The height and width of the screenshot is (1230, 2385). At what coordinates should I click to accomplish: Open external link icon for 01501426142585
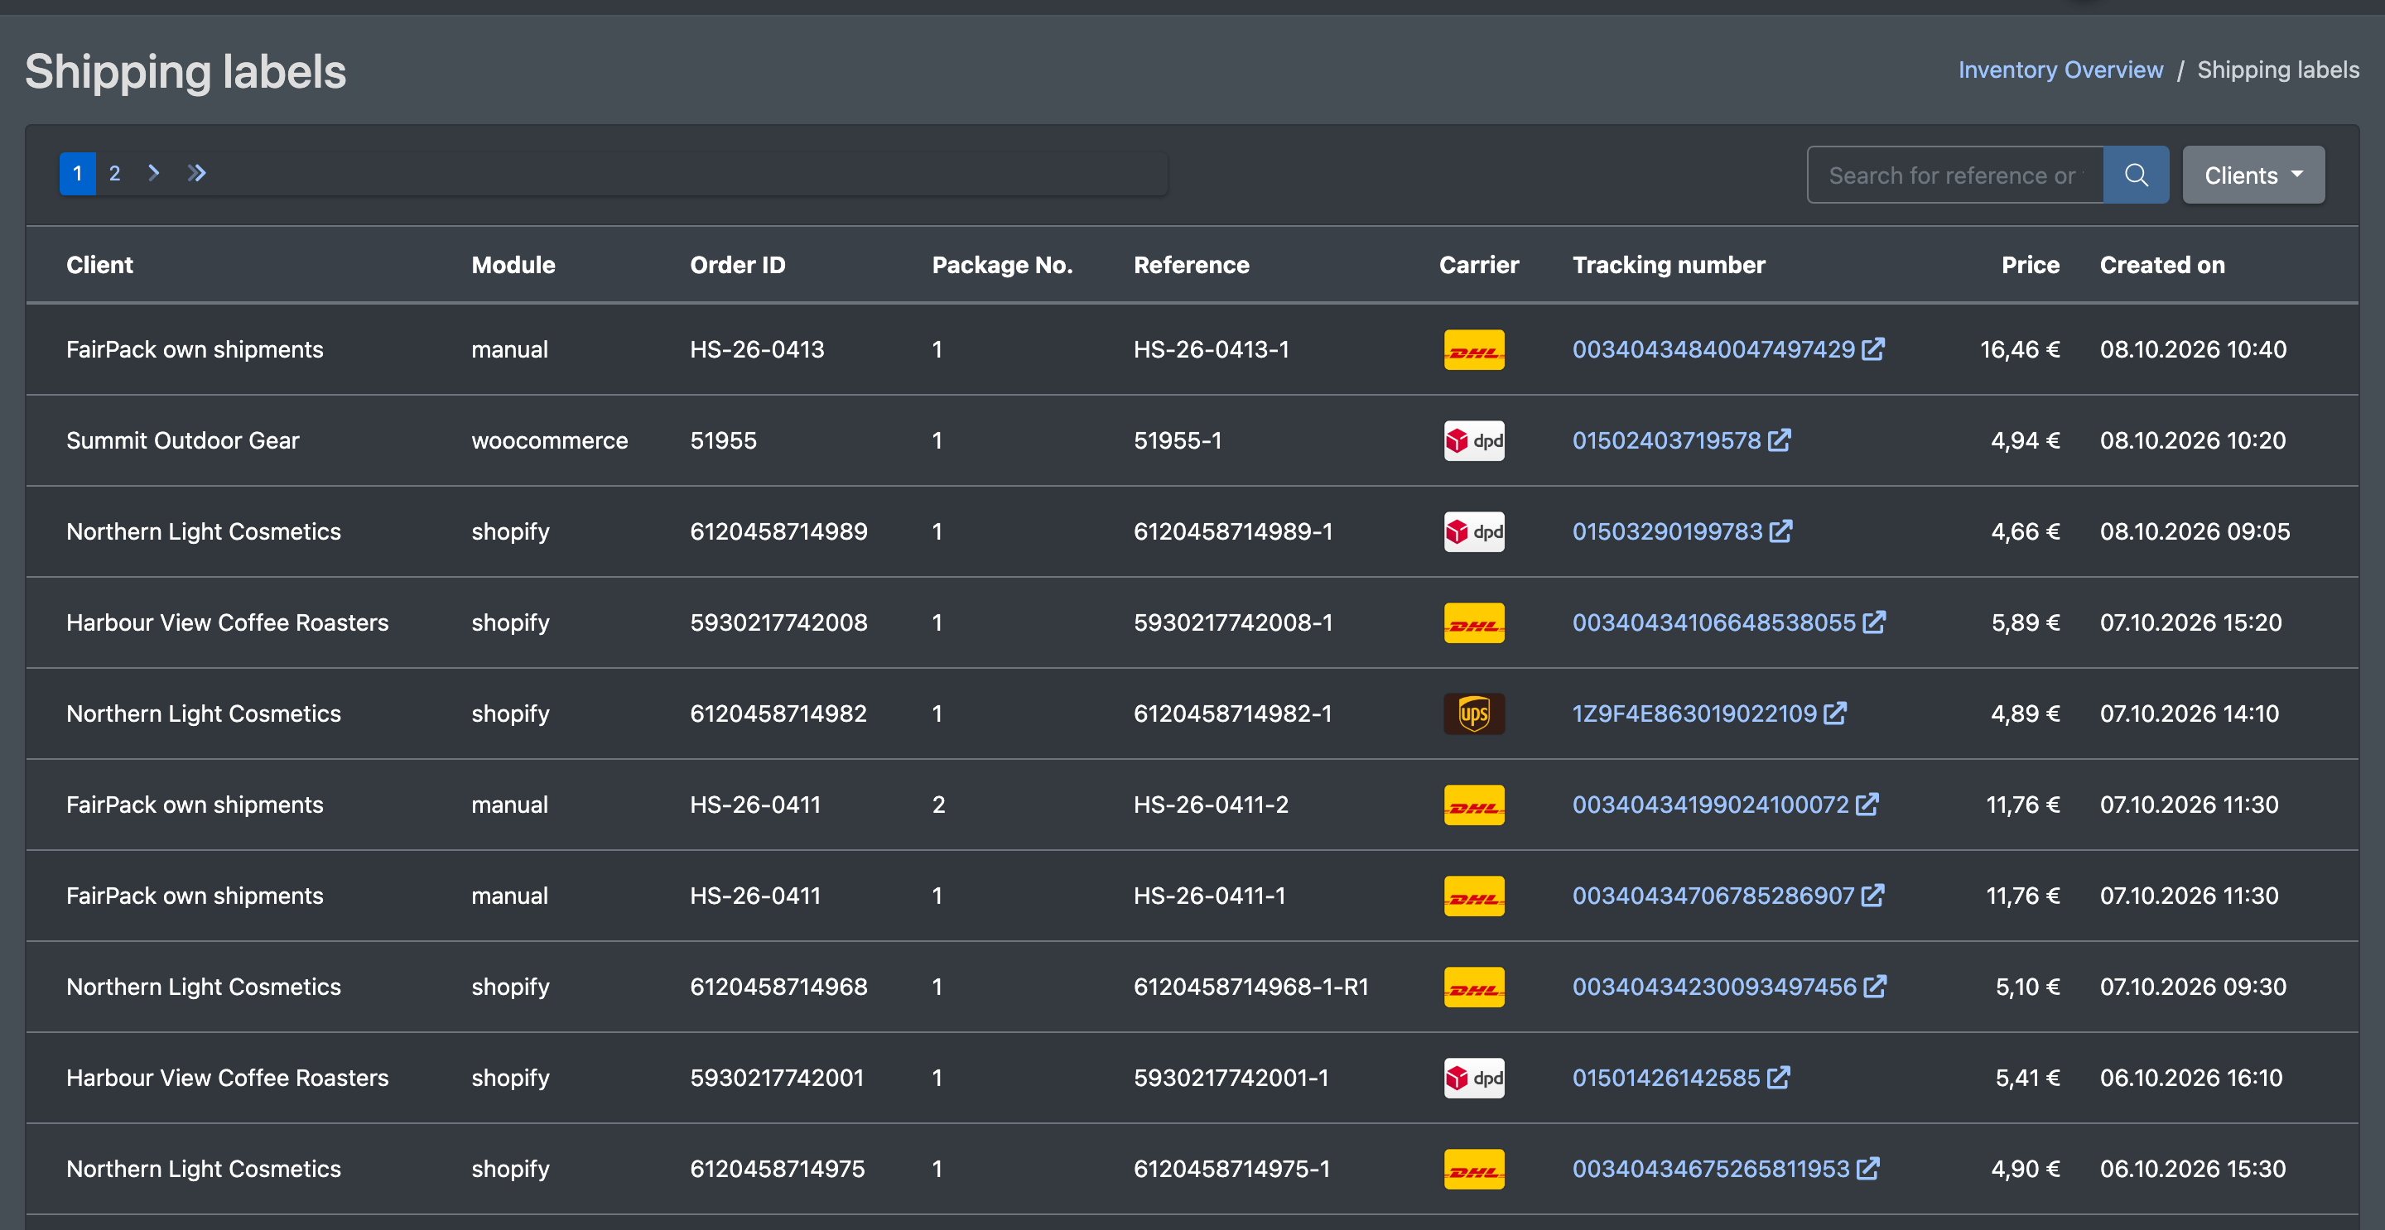[1778, 1078]
